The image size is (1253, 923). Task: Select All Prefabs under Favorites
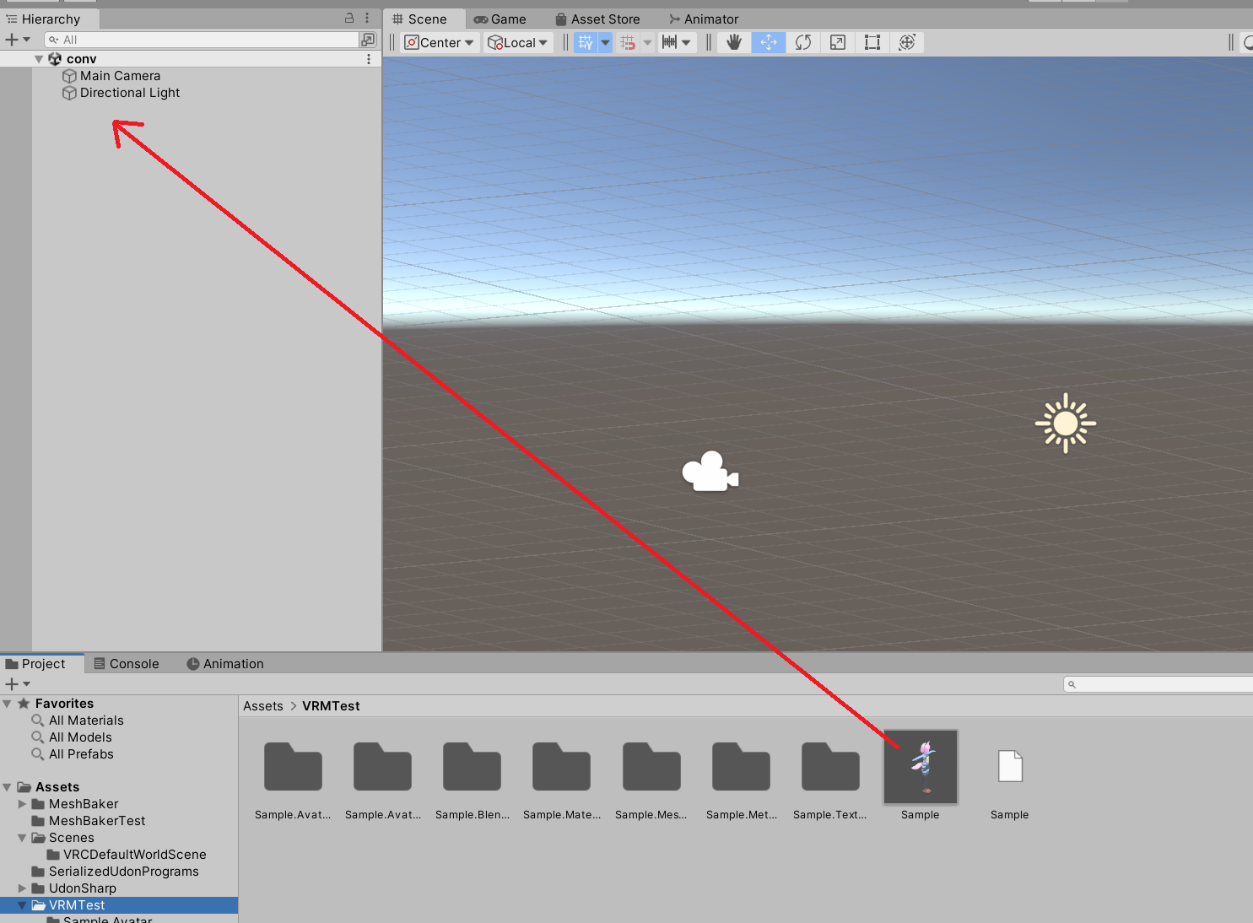click(81, 754)
